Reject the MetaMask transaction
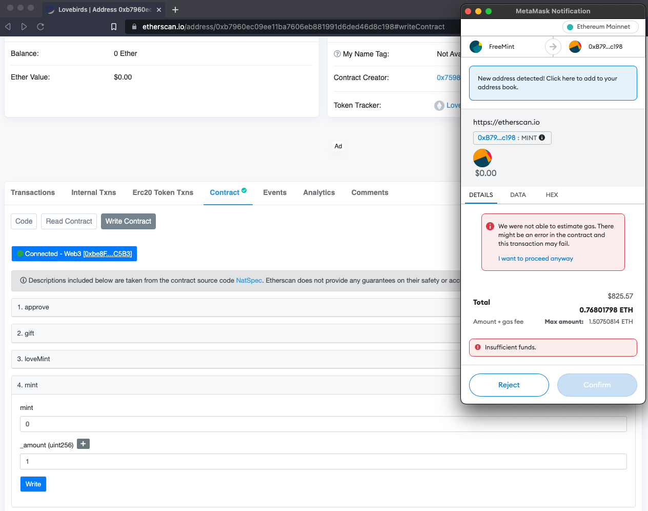The width and height of the screenshot is (648, 511). (x=509, y=385)
